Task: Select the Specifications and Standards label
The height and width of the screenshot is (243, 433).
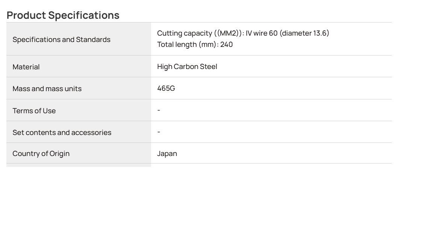Action: (x=61, y=39)
